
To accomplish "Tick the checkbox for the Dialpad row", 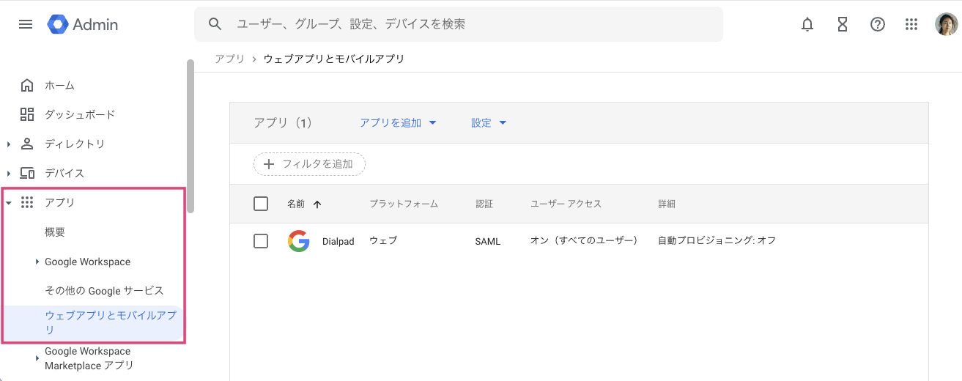I will click(261, 241).
